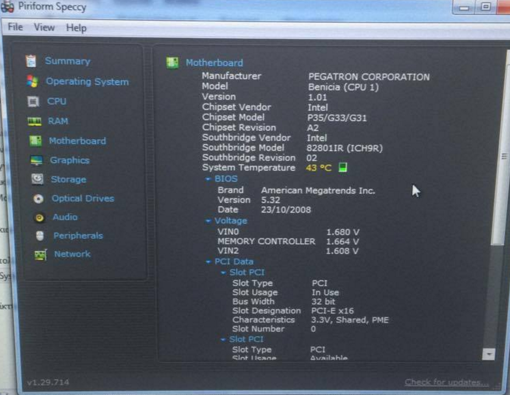Collapse the Voltage section arrow
This screenshot has height=395, width=510.
coord(208,221)
